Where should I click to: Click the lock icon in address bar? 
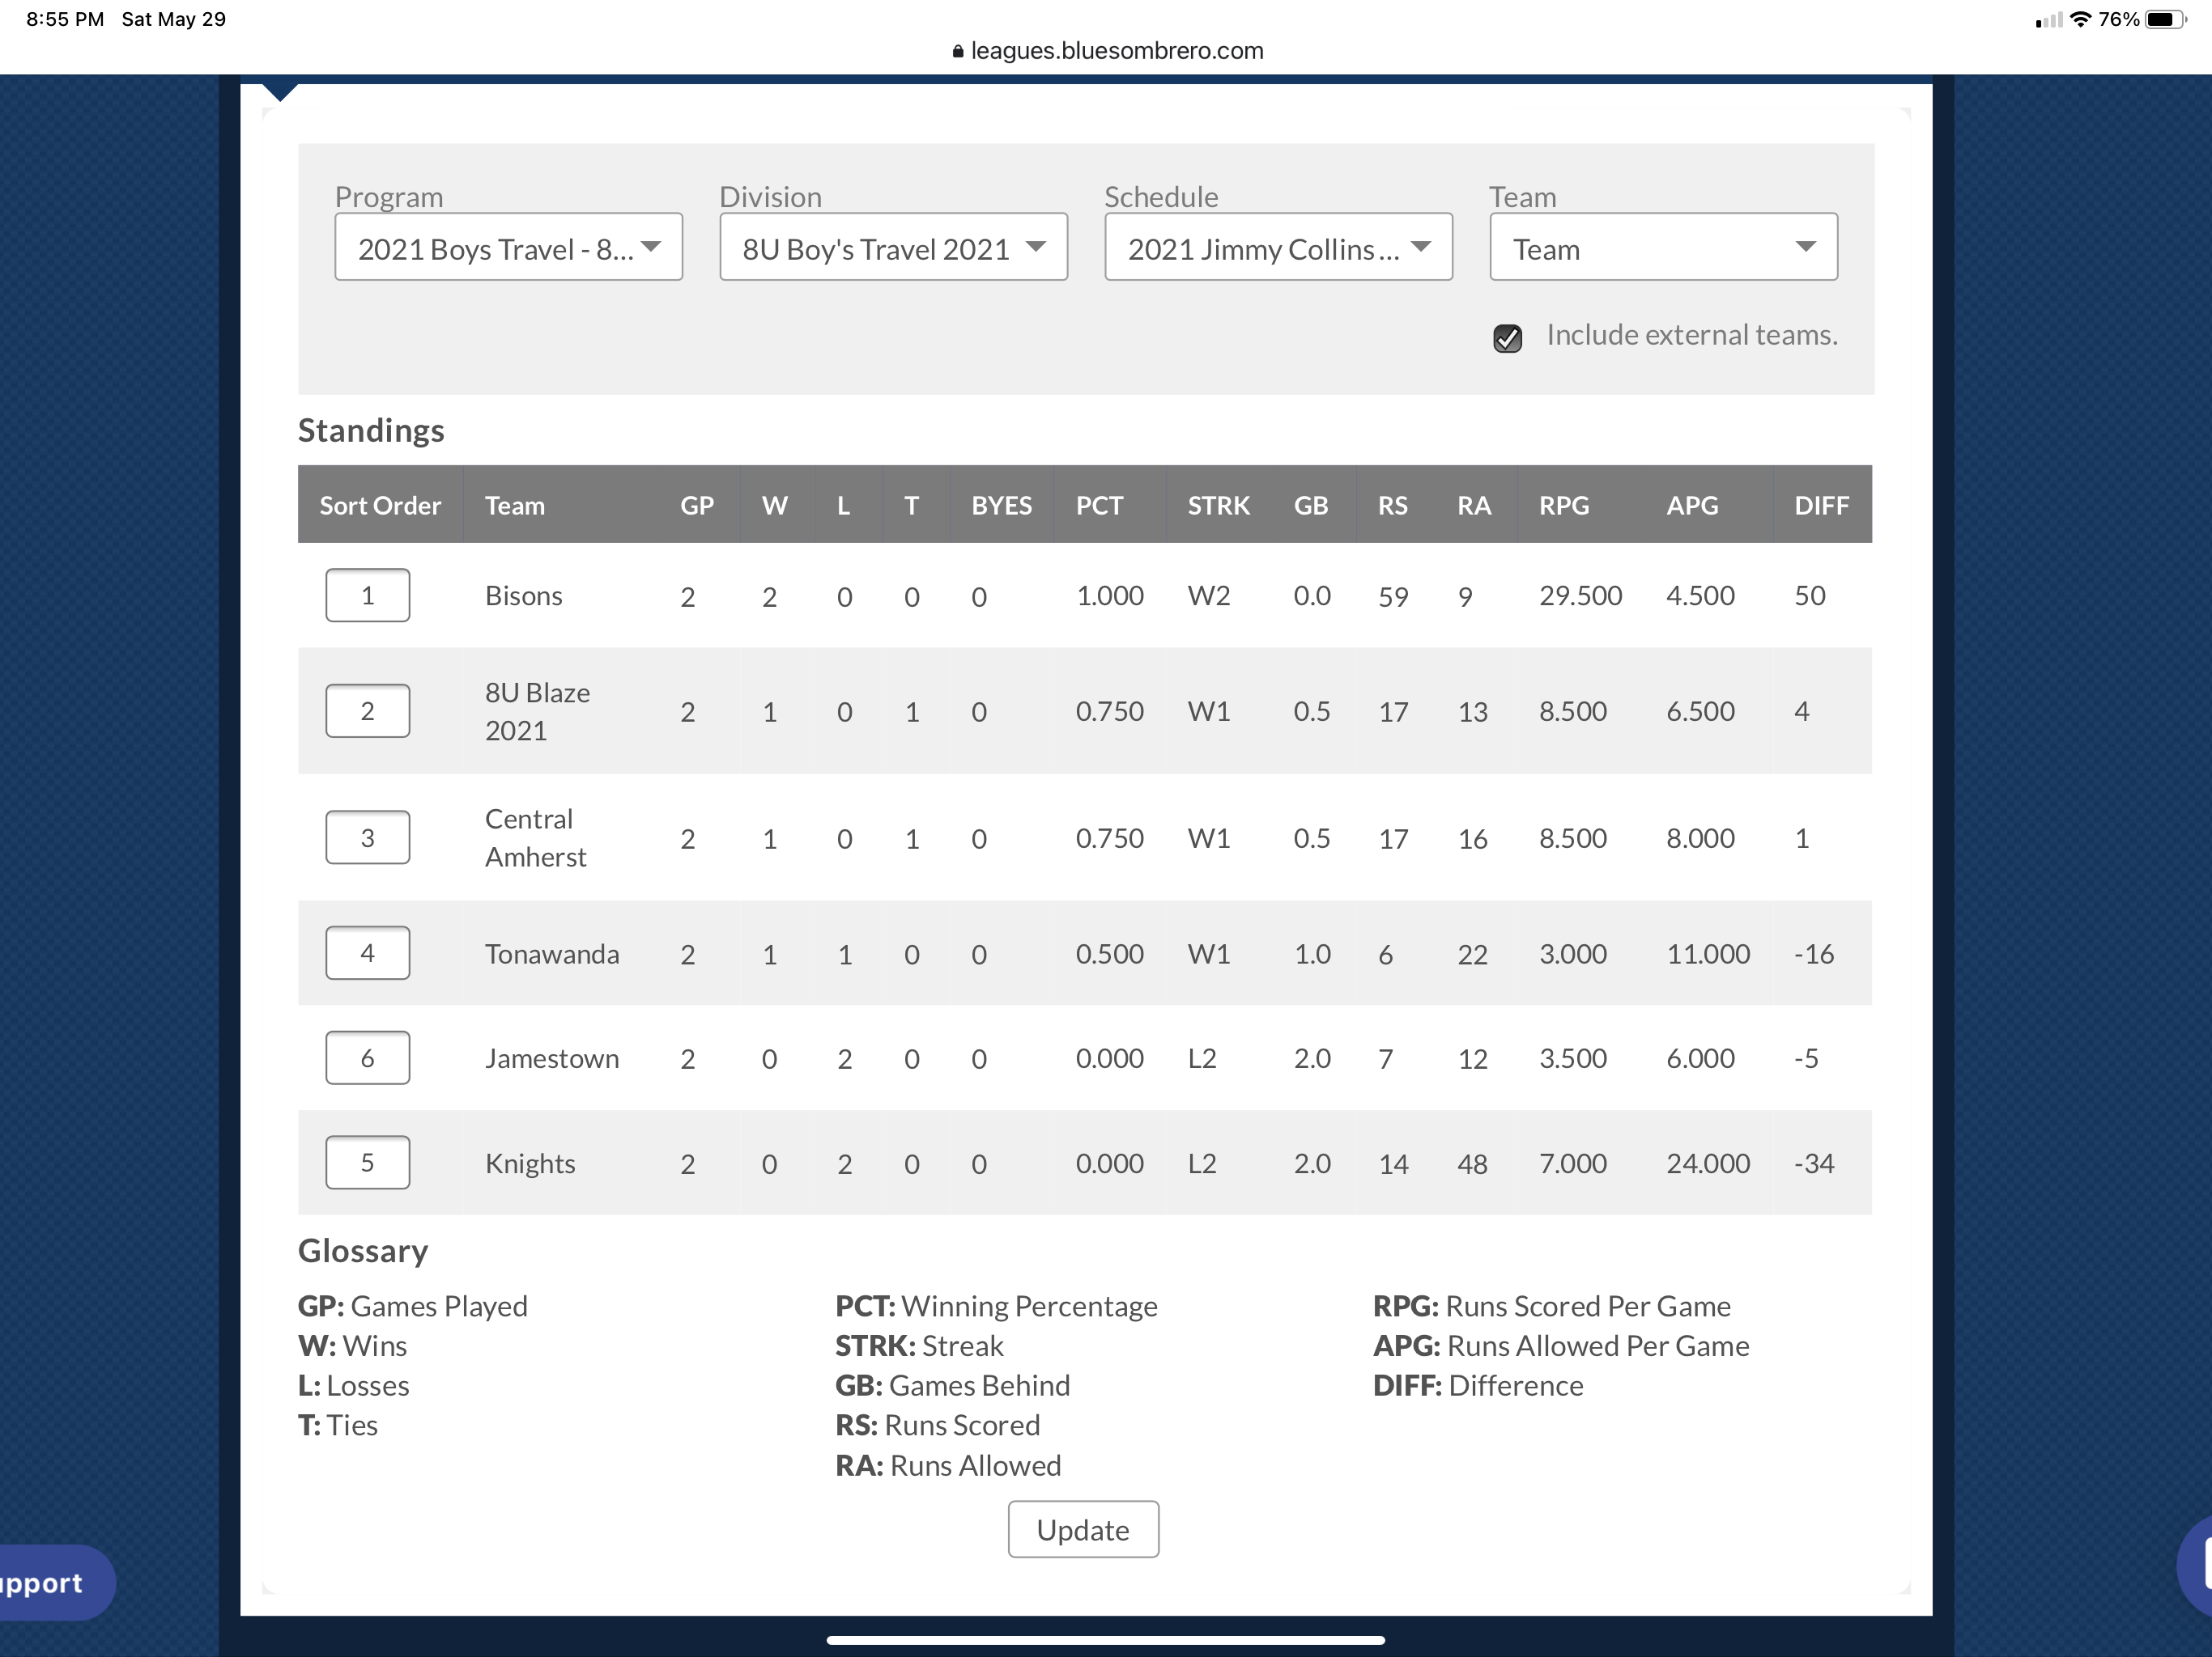point(958,51)
